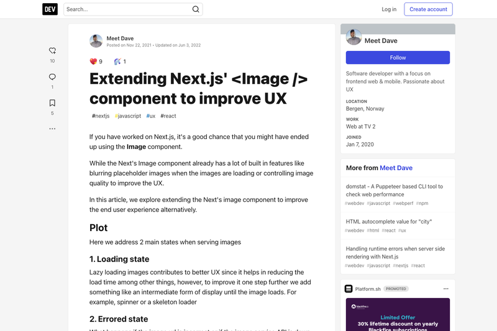
Task: Open Meet Dave link in More from heading
Action: [x=396, y=168]
